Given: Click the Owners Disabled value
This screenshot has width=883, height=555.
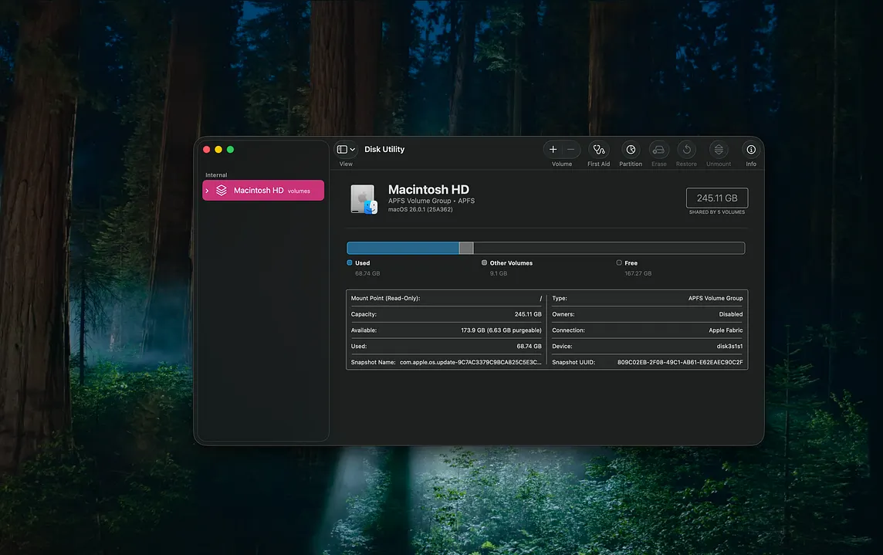Looking at the screenshot, I should click(x=730, y=314).
